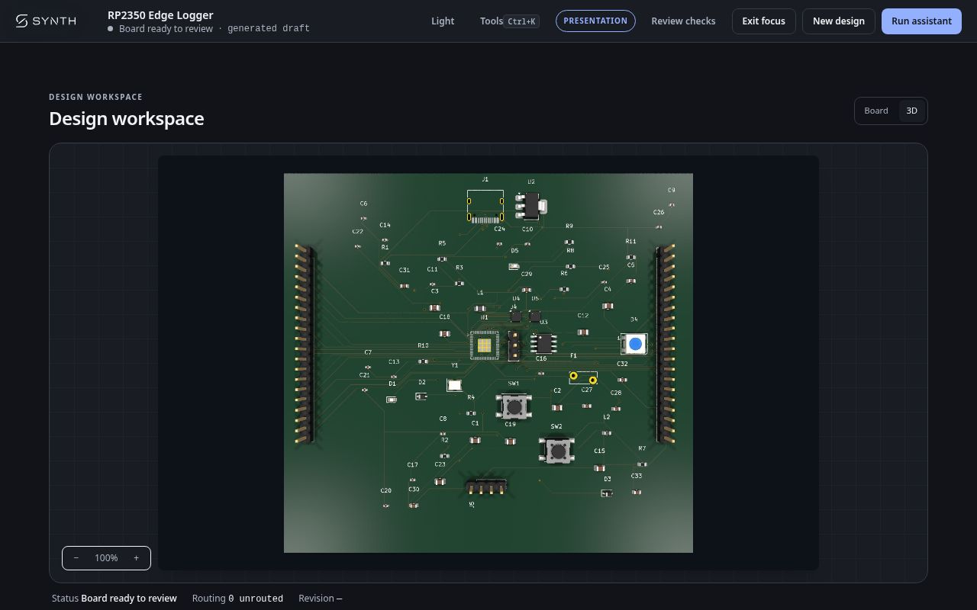Screen dimensions: 977x610
Task: Start a New design
Action: click(x=838, y=21)
